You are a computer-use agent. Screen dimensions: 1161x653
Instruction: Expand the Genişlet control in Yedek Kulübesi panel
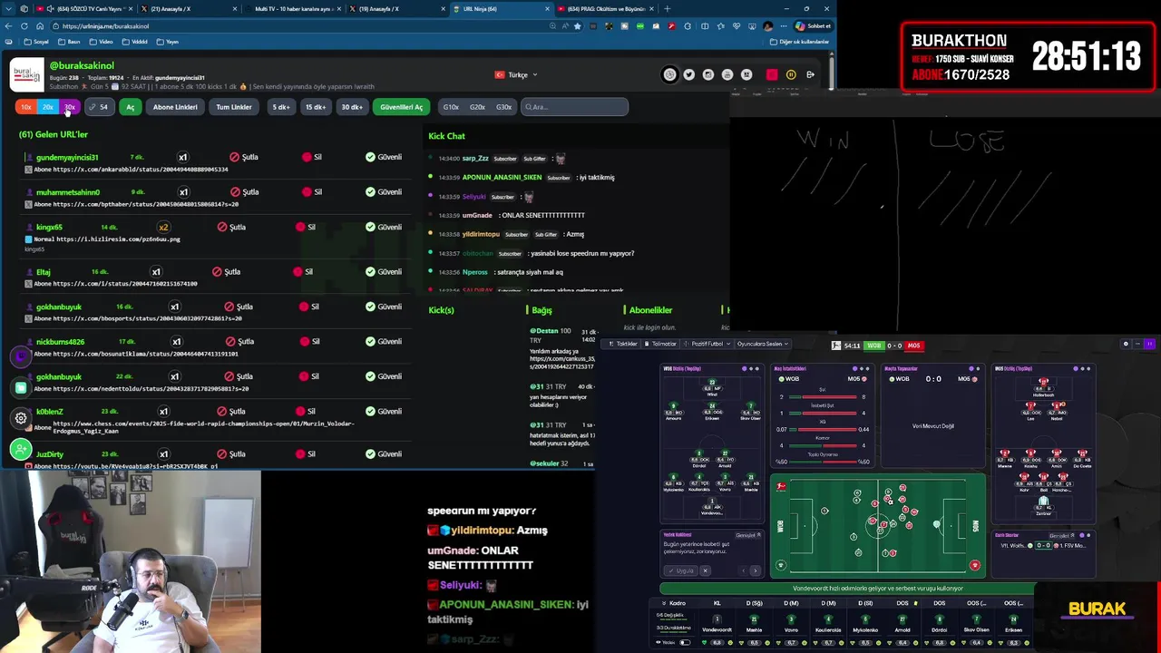pos(747,535)
